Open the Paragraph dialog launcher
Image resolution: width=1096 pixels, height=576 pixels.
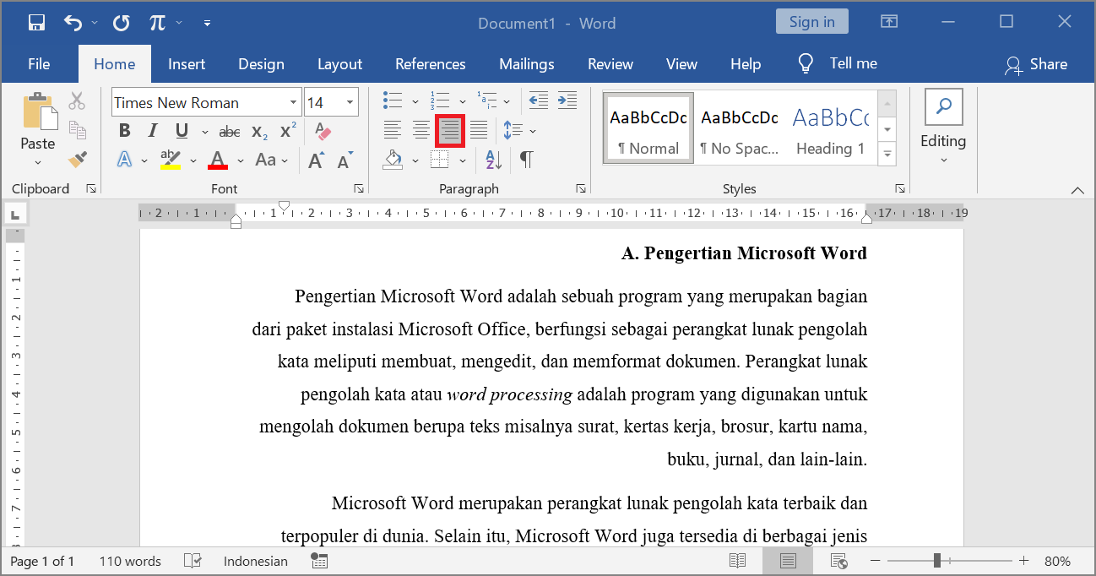(x=581, y=188)
